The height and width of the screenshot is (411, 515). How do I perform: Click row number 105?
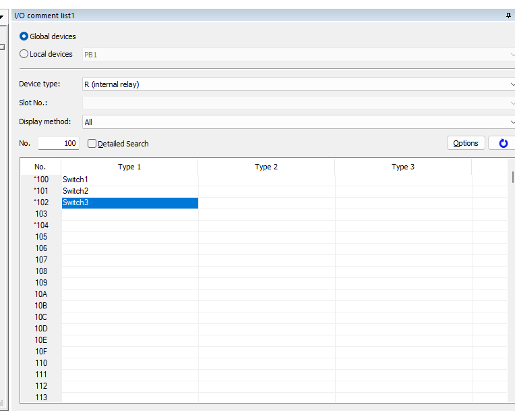pyautogui.click(x=41, y=237)
